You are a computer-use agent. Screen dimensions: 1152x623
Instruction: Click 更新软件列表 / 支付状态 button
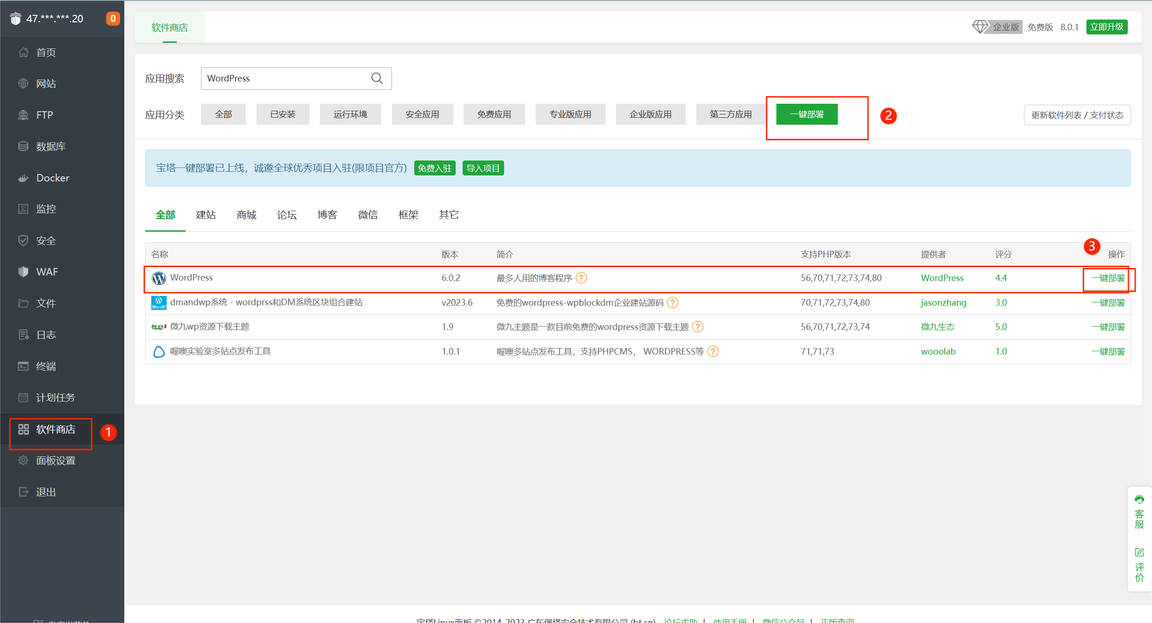[x=1077, y=115]
